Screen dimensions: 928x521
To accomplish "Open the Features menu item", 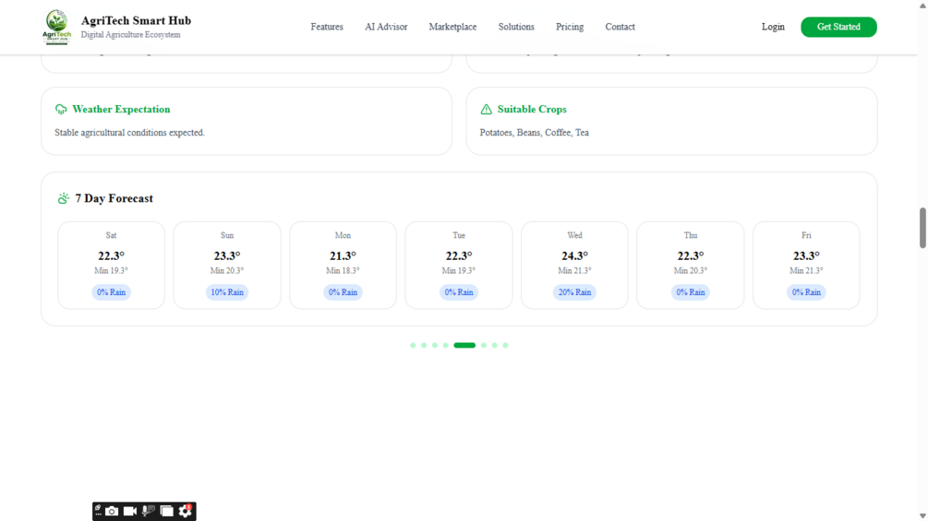I will point(327,27).
